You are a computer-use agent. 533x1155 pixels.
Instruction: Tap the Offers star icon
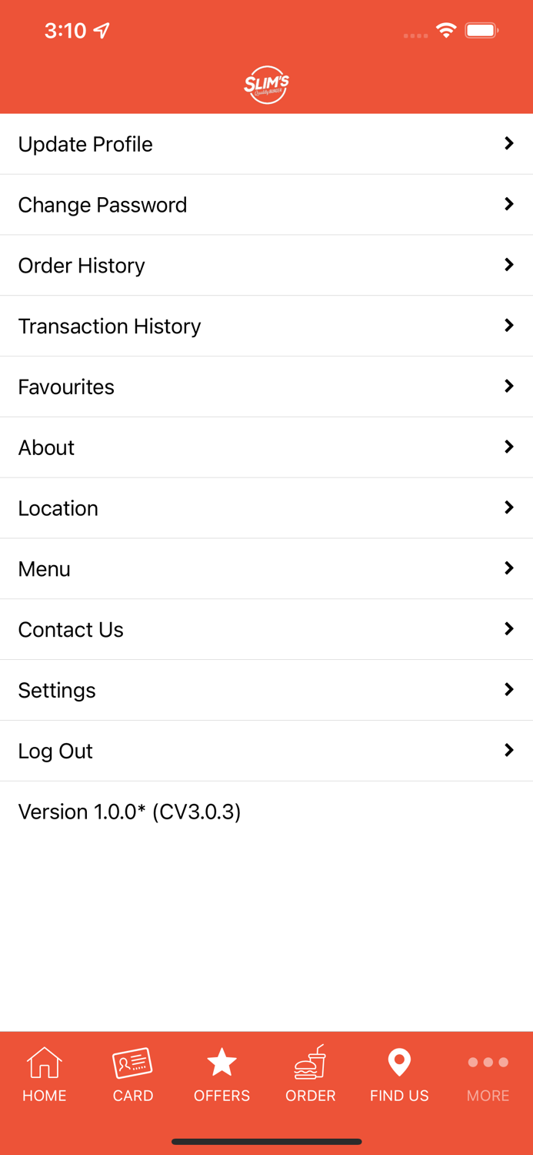click(222, 1063)
